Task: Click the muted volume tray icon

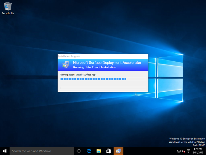Action: pos(184,151)
